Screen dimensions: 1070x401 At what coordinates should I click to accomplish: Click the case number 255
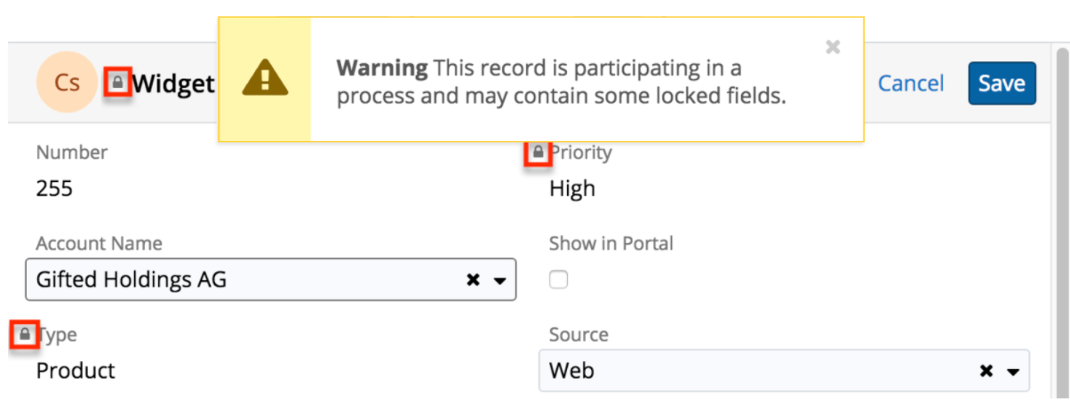tap(54, 189)
